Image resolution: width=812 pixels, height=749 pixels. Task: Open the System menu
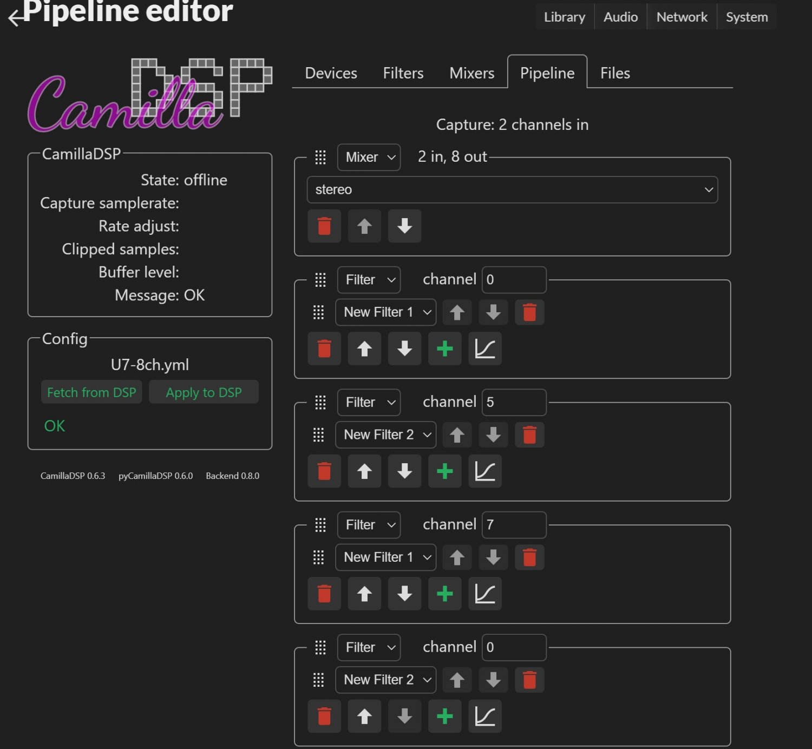coord(747,17)
